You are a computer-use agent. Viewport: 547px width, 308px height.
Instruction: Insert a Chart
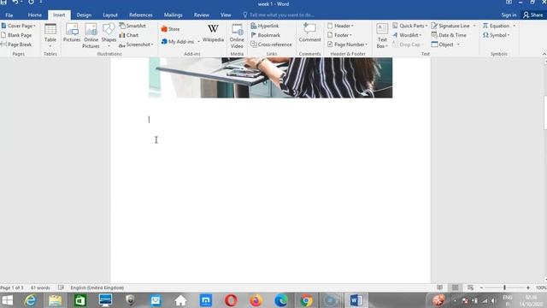(129, 35)
